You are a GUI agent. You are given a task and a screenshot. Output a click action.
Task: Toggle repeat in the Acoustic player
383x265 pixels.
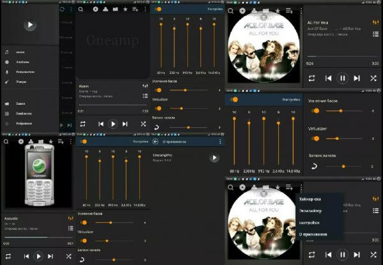coord(8,256)
